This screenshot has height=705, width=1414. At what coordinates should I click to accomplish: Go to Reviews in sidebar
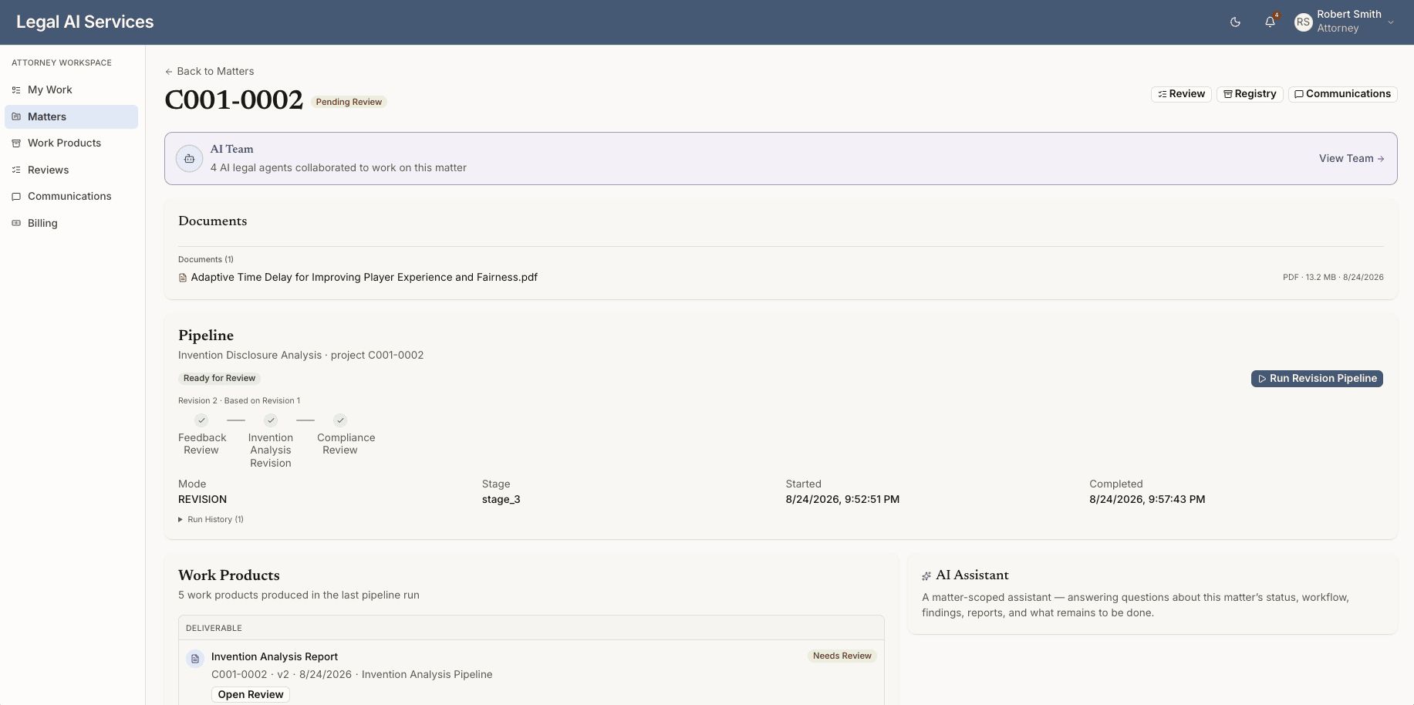point(71,170)
